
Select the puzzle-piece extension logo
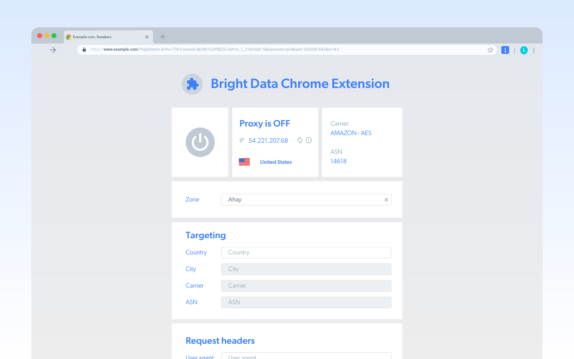192,84
